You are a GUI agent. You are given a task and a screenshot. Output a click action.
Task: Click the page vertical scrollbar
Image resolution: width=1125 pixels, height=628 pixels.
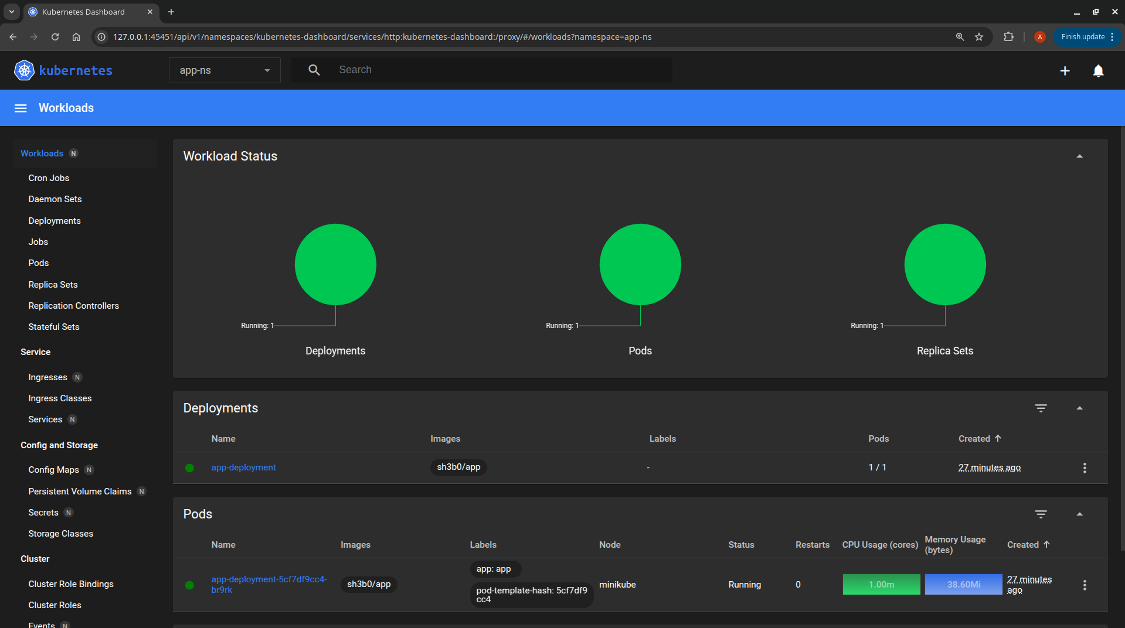tap(1122, 340)
